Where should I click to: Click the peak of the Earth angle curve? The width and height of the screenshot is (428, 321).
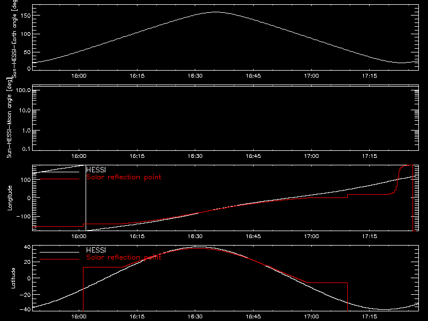[216, 12]
